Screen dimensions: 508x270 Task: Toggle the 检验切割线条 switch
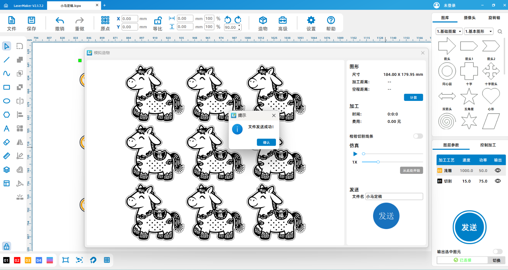pyautogui.click(x=418, y=136)
